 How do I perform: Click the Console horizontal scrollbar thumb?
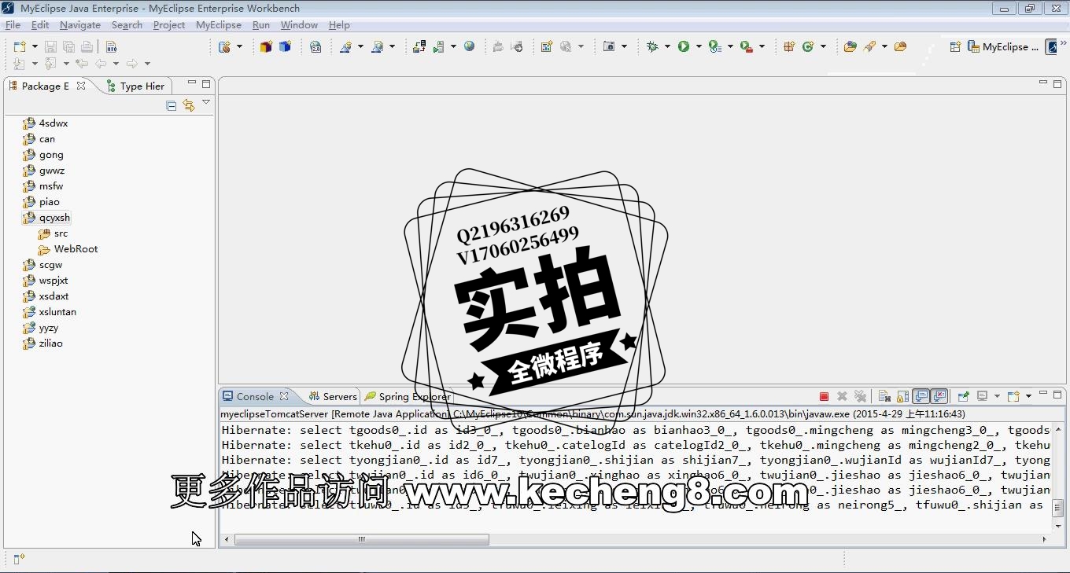[x=361, y=539]
